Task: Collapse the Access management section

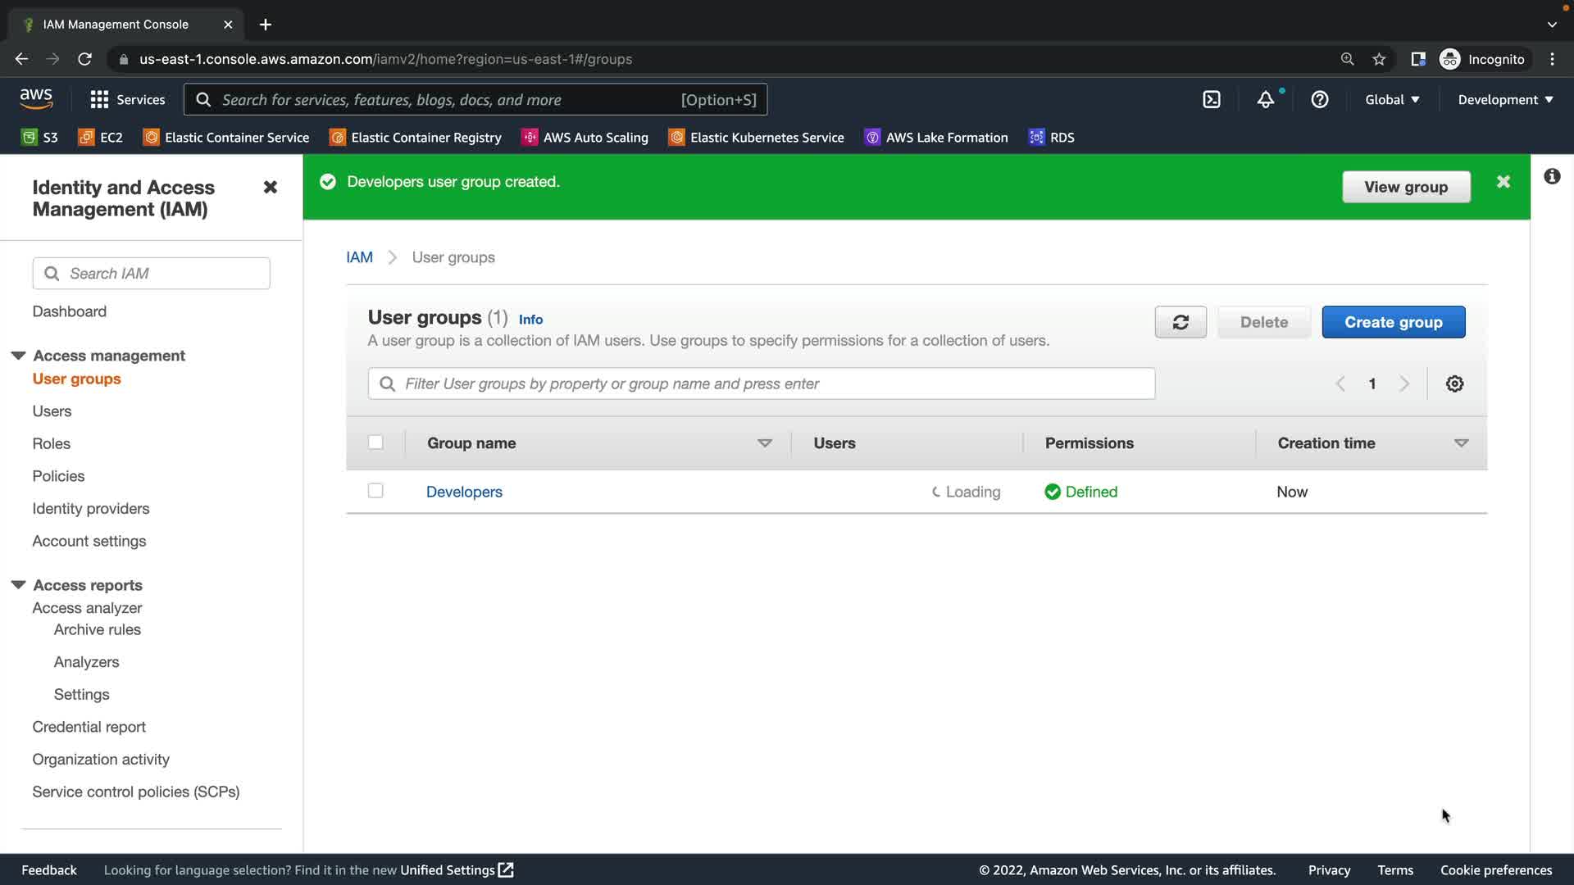Action: click(18, 355)
